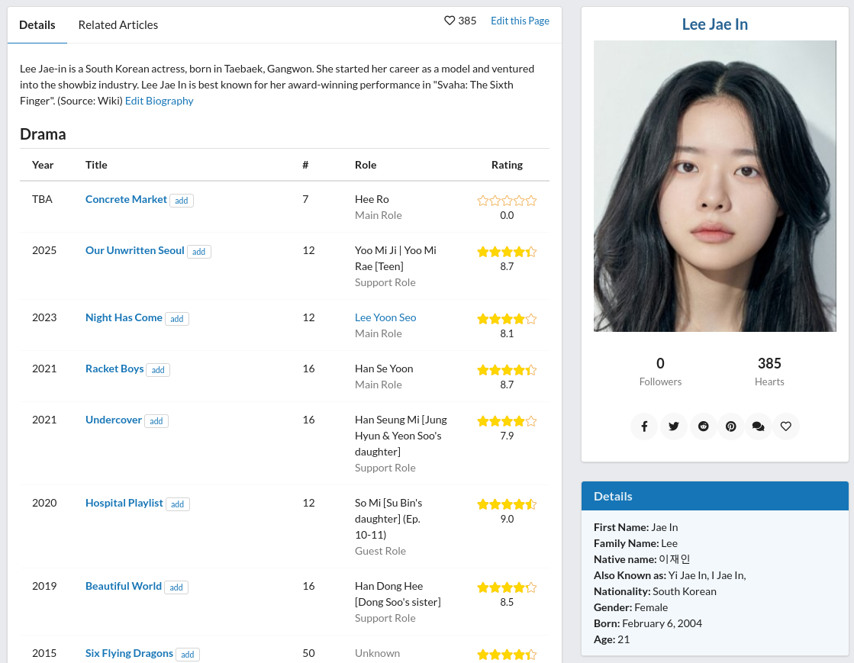854x663 pixels.
Task: Open comments bubble icon
Action: (x=758, y=426)
